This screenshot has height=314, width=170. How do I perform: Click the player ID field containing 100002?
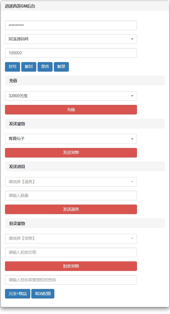pos(71,53)
